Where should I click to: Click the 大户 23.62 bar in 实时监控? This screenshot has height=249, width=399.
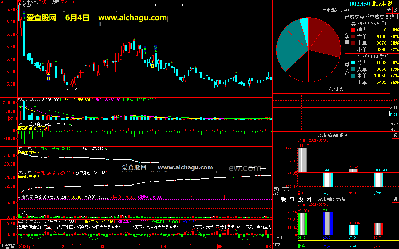point(353,171)
